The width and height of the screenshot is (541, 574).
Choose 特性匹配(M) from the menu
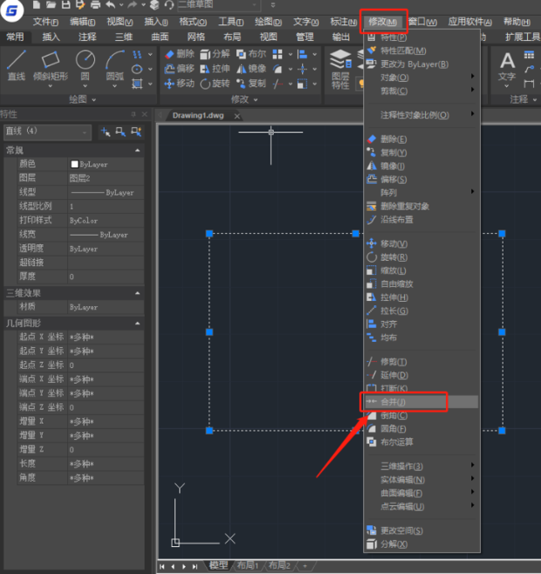tap(421, 51)
